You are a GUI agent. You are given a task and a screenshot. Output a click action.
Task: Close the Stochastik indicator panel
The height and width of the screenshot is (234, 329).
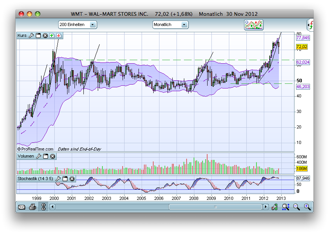click(x=72, y=179)
